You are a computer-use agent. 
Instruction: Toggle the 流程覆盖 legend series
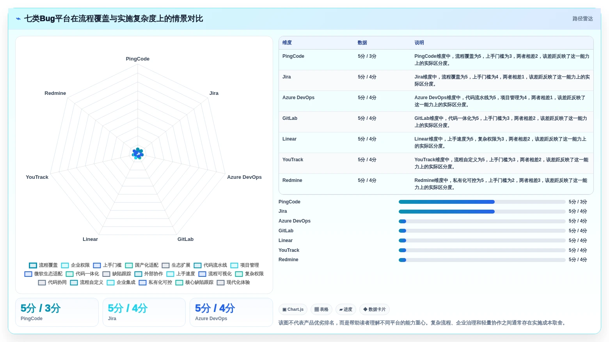click(x=43, y=265)
